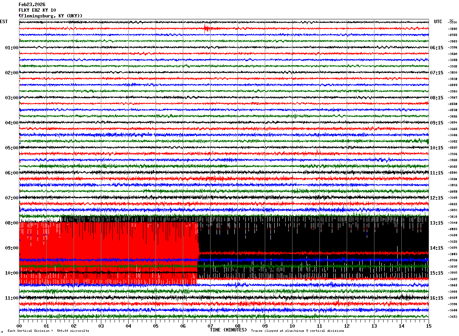Click the x-axis minute tick label '01'
Image resolution: width=459 pixels, height=336 pixels.
(x=46, y=326)
